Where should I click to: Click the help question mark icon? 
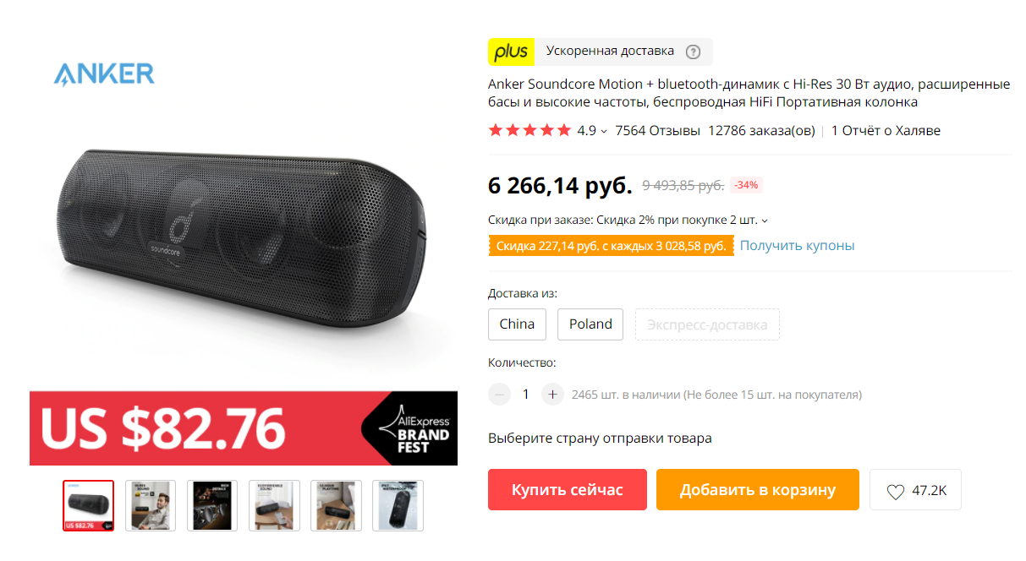(693, 52)
